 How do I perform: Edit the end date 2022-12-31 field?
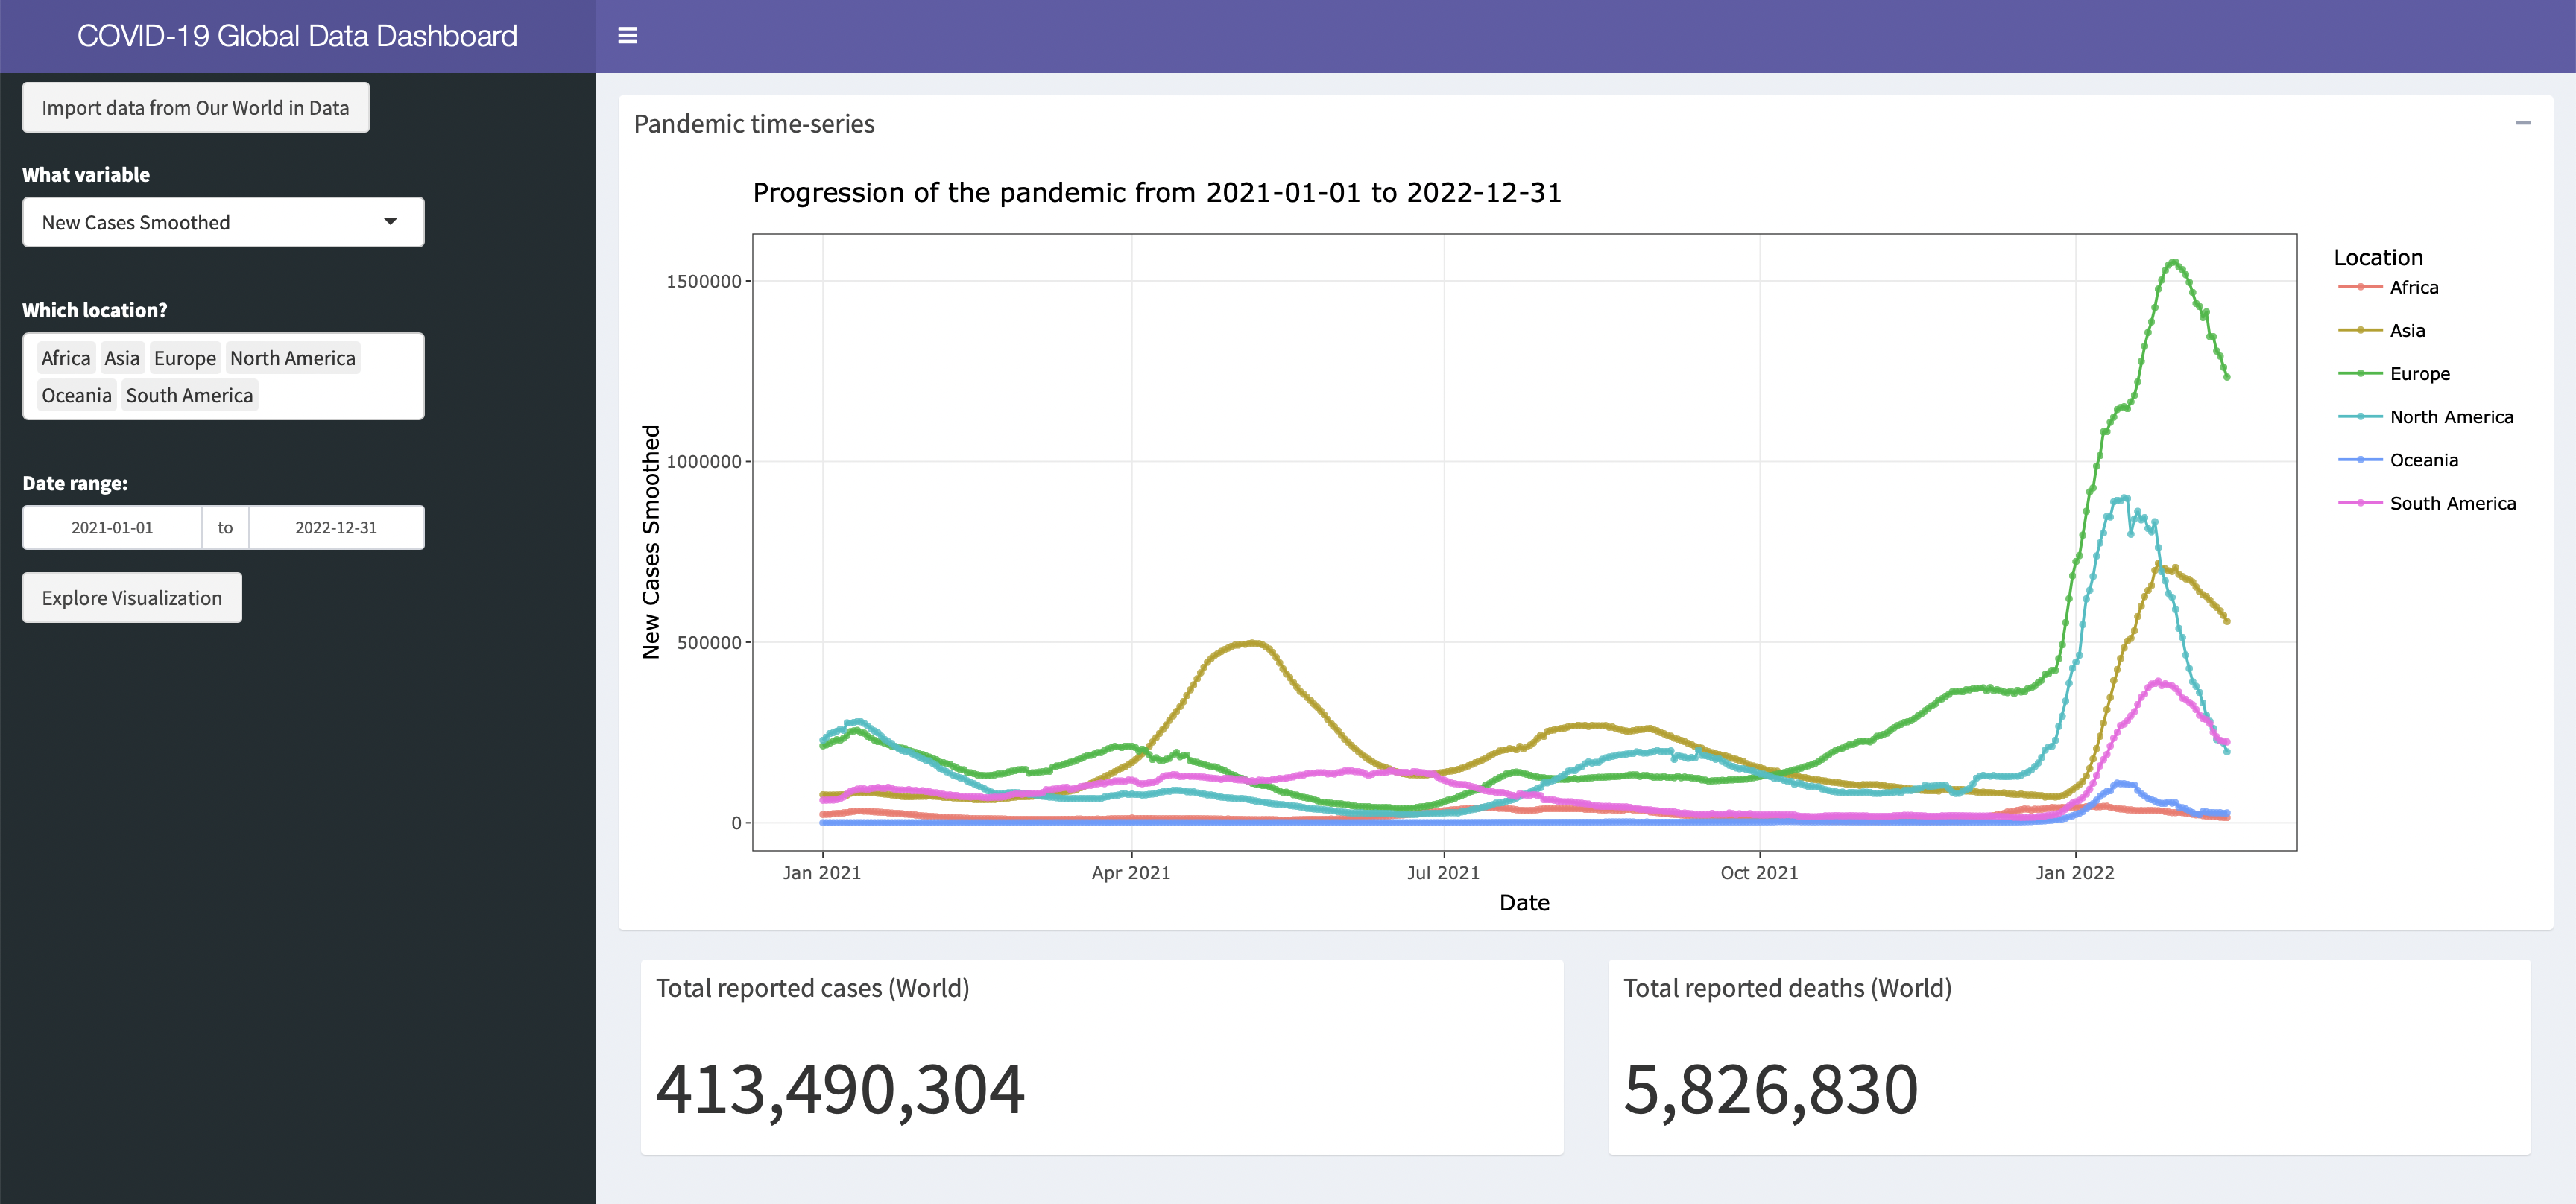pyautogui.click(x=336, y=527)
